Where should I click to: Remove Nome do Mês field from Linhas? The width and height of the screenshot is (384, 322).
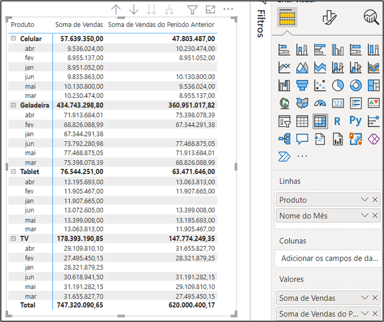[375, 216]
